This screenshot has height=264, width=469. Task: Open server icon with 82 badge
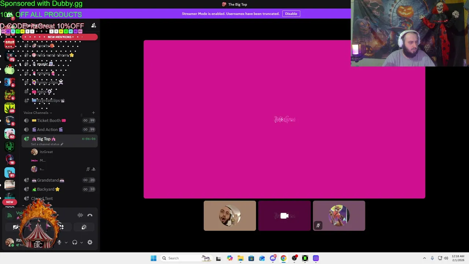tap(10, 133)
